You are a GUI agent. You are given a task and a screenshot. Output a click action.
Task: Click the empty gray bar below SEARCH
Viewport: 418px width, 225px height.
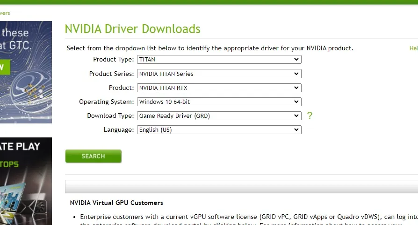tap(242, 186)
